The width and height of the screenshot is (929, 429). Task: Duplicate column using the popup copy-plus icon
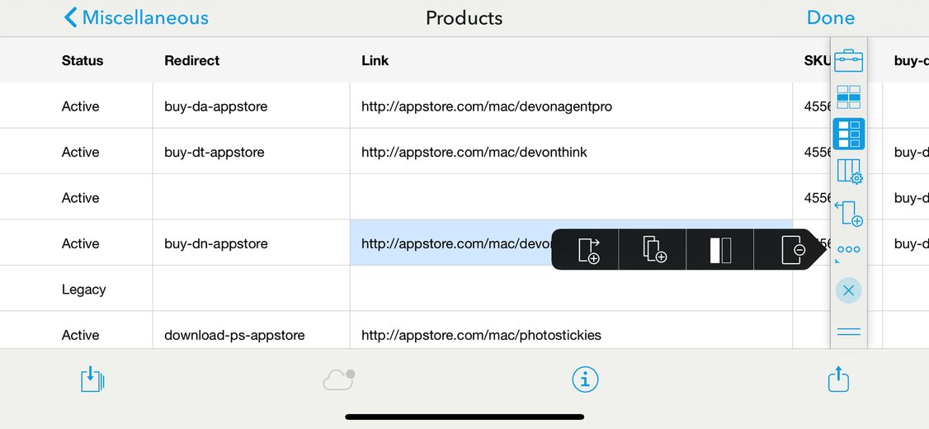coord(655,249)
